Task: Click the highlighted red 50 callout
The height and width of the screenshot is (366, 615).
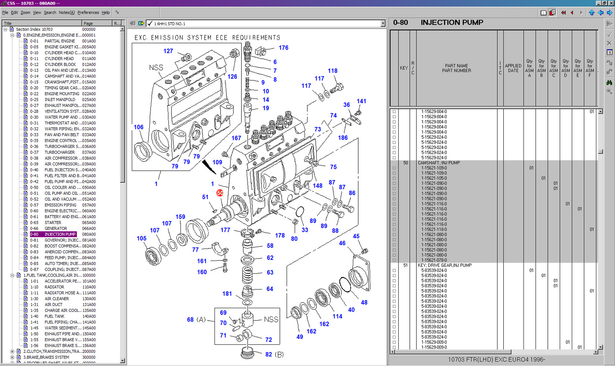Action: coord(220,193)
